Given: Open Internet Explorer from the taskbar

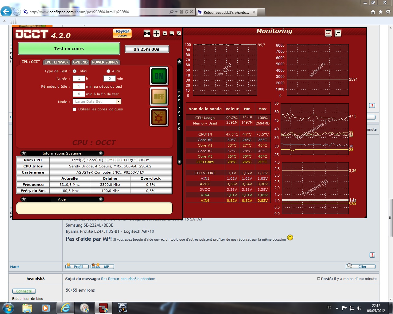Looking at the screenshot, I should [65, 308].
